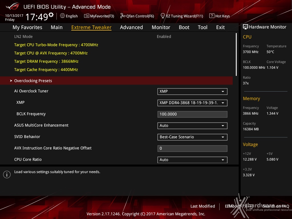292x219 pixels.
Task: Select the SVID Behavior label
Action: (27, 137)
